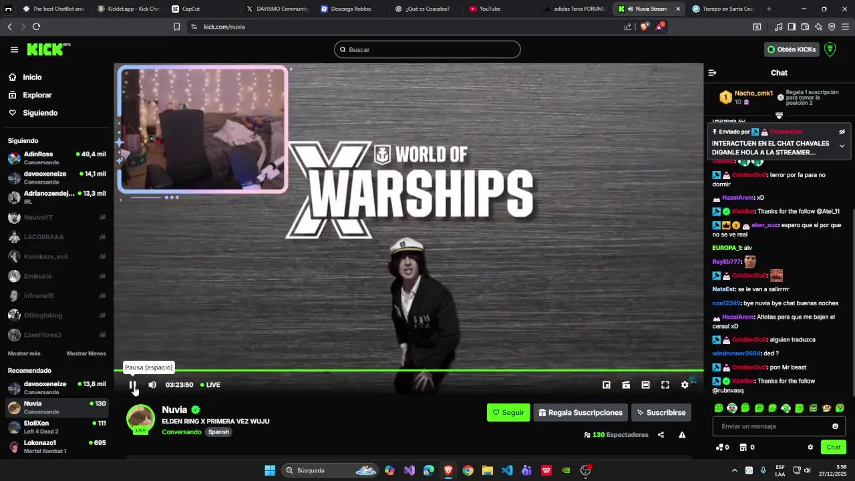Open chat settings gear icon
The width and height of the screenshot is (855, 481).
click(810, 448)
